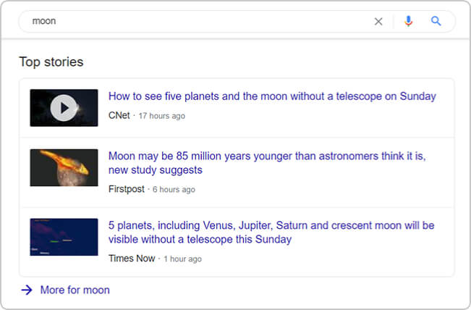Open the CNet headline about seeing five planets
This screenshot has height=310, width=471.
[272, 96]
